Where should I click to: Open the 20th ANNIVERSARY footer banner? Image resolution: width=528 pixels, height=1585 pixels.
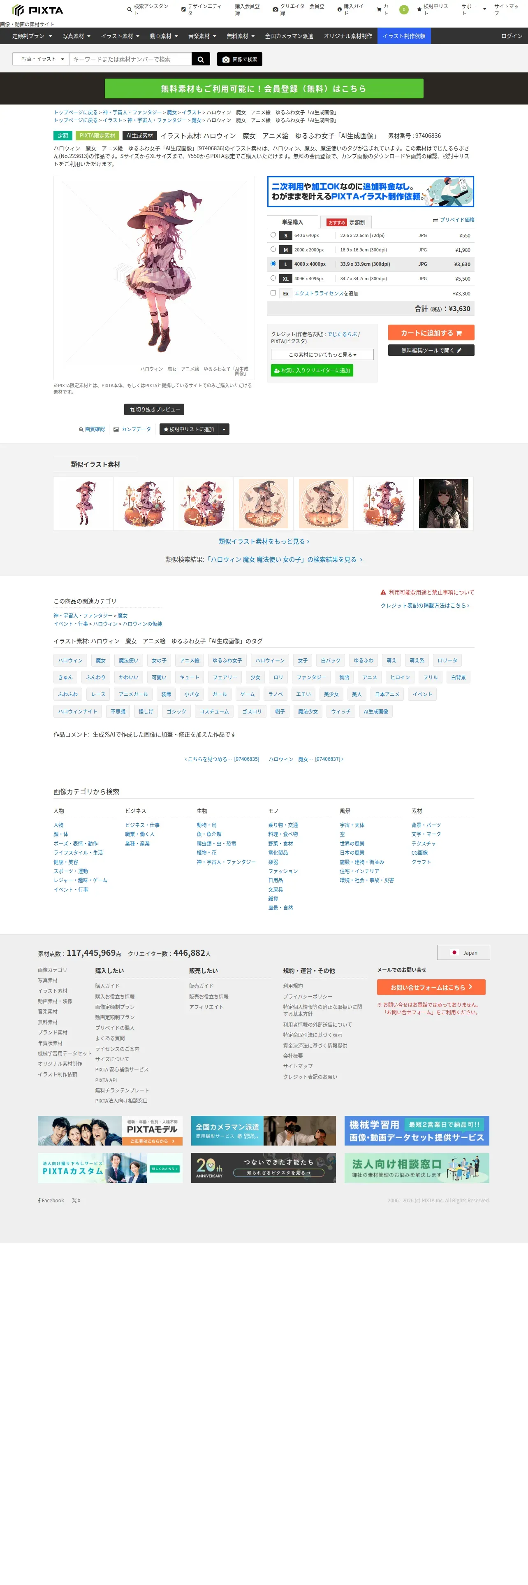coord(263,1168)
